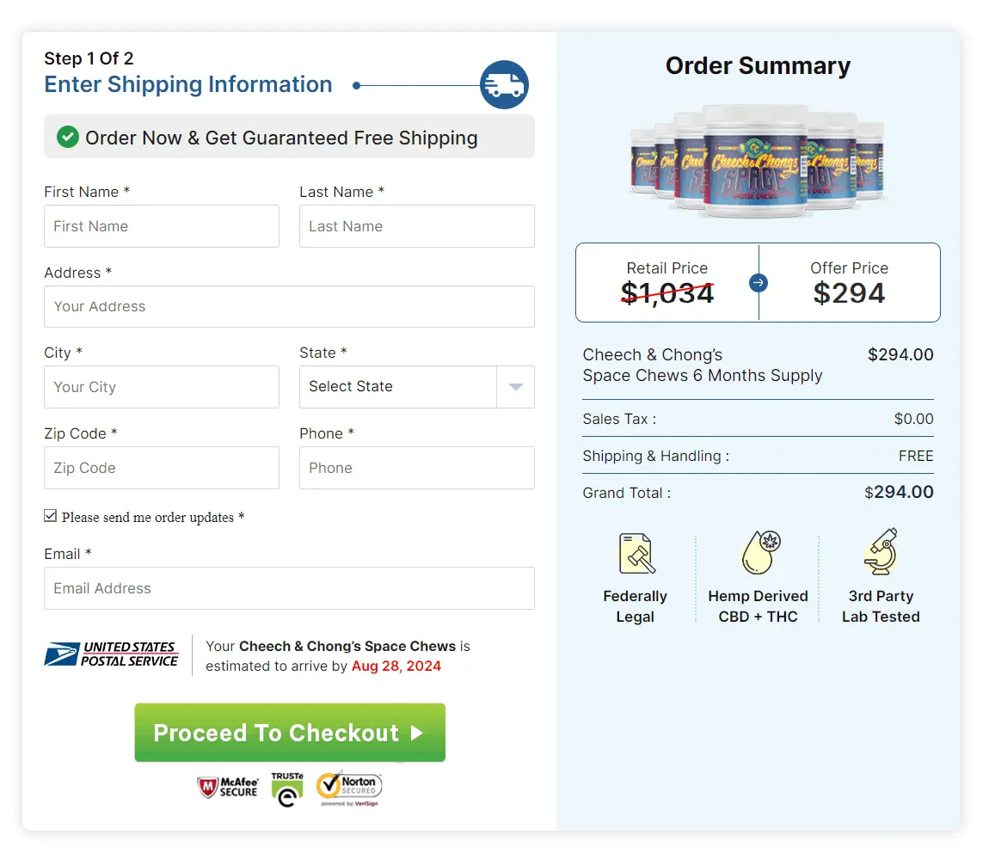Click the TRUSTe seal
Viewport: 989px width, 866px height.
coord(287,787)
